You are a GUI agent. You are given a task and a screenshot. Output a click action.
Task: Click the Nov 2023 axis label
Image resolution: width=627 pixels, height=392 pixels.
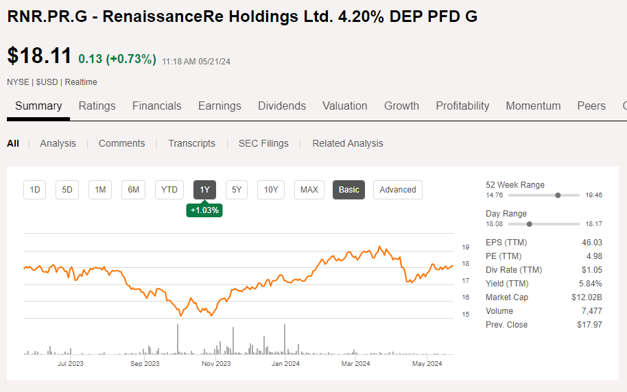coord(216,364)
